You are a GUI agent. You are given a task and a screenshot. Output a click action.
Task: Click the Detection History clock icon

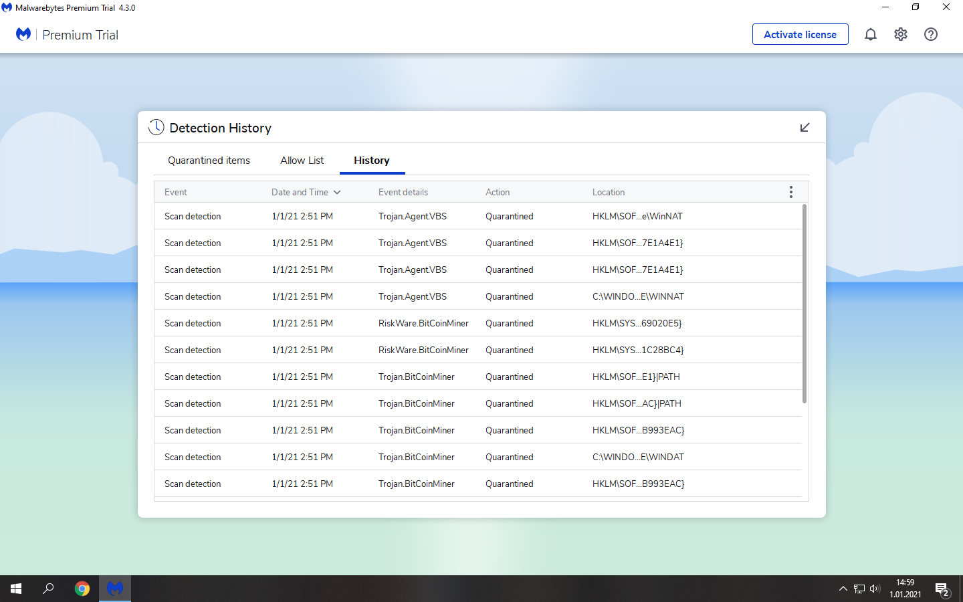click(x=156, y=127)
